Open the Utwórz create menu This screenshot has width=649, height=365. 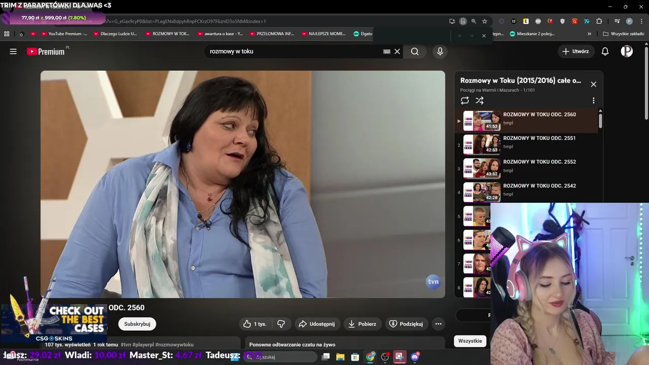click(575, 51)
